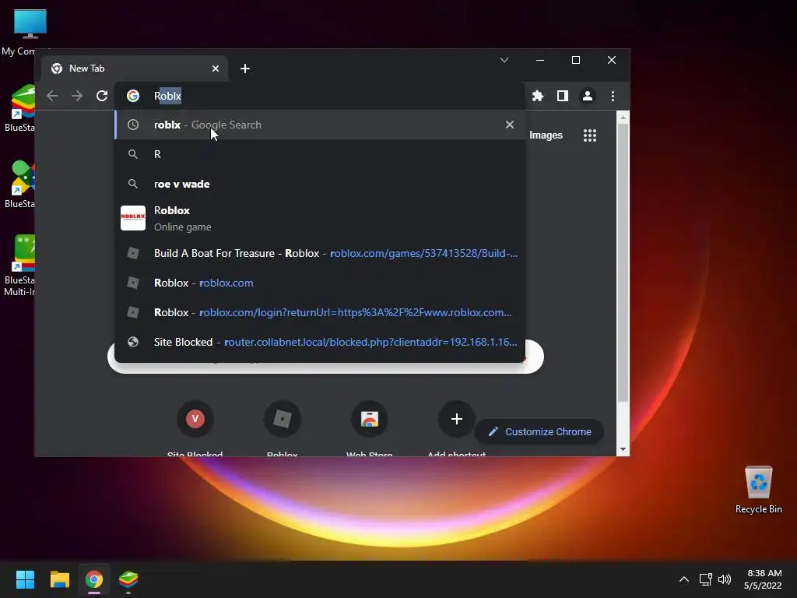Remove the roblx suggestion with its X
Image resolution: width=797 pixels, height=598 pixels.
coord(509,125)
